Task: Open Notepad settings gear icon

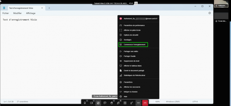Action: [210, 13]
